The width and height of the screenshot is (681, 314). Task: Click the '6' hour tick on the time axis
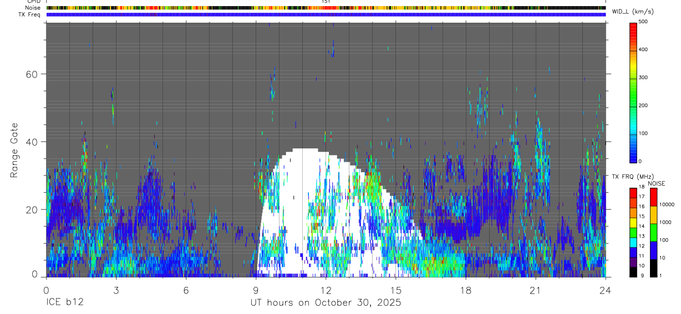(186, 290)
